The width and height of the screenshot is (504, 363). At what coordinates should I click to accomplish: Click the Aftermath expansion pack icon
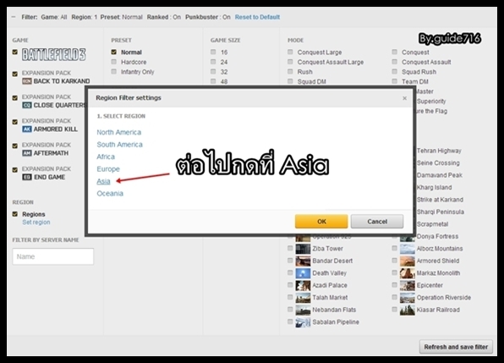pos(27,153)
